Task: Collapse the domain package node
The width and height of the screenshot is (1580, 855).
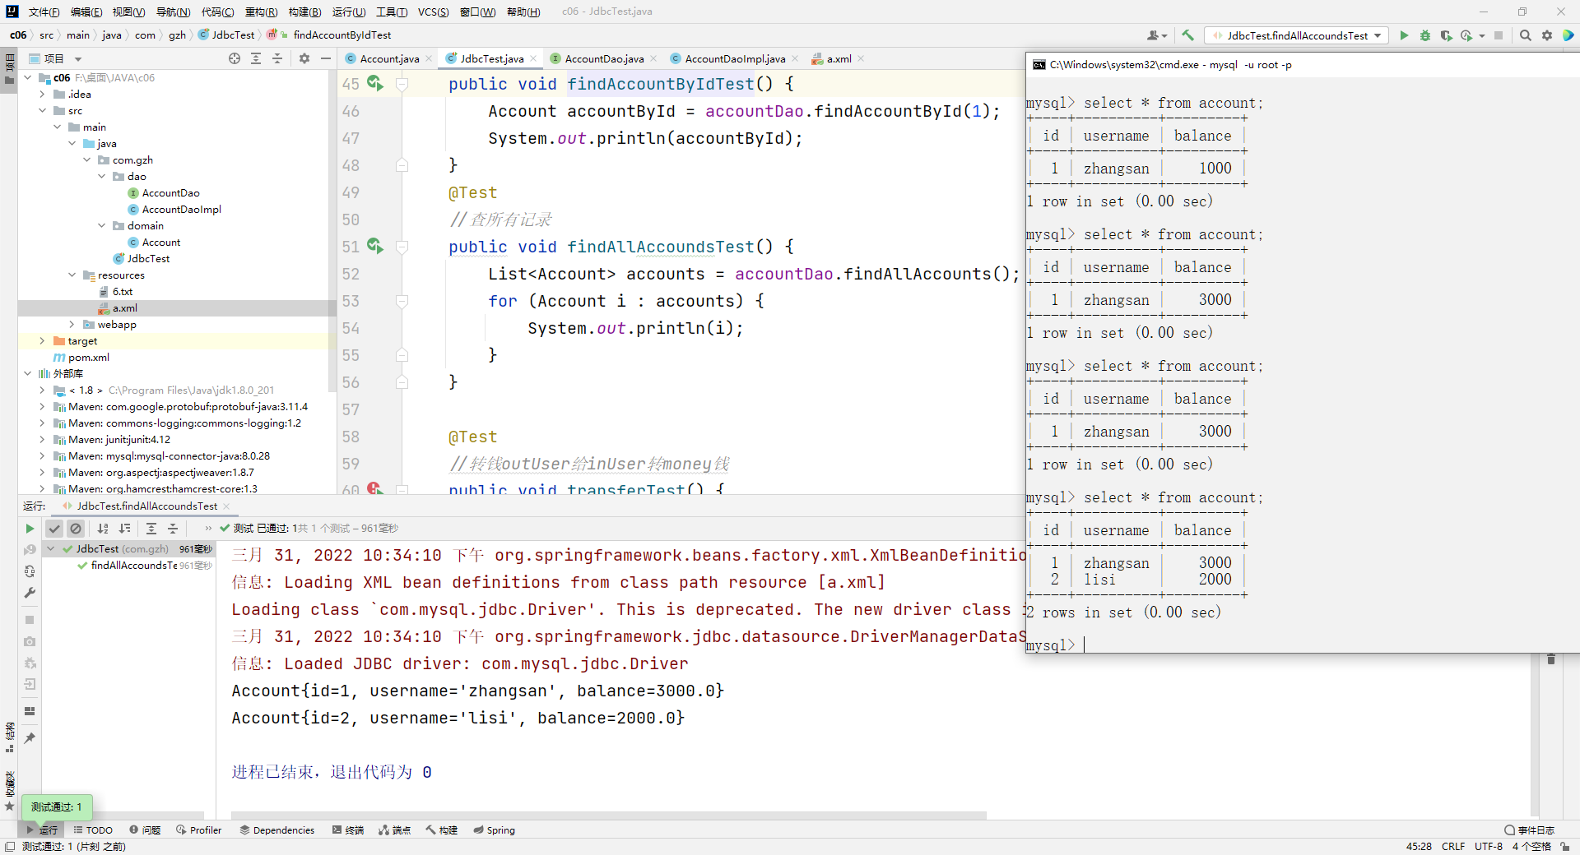Action: point(101,226)
